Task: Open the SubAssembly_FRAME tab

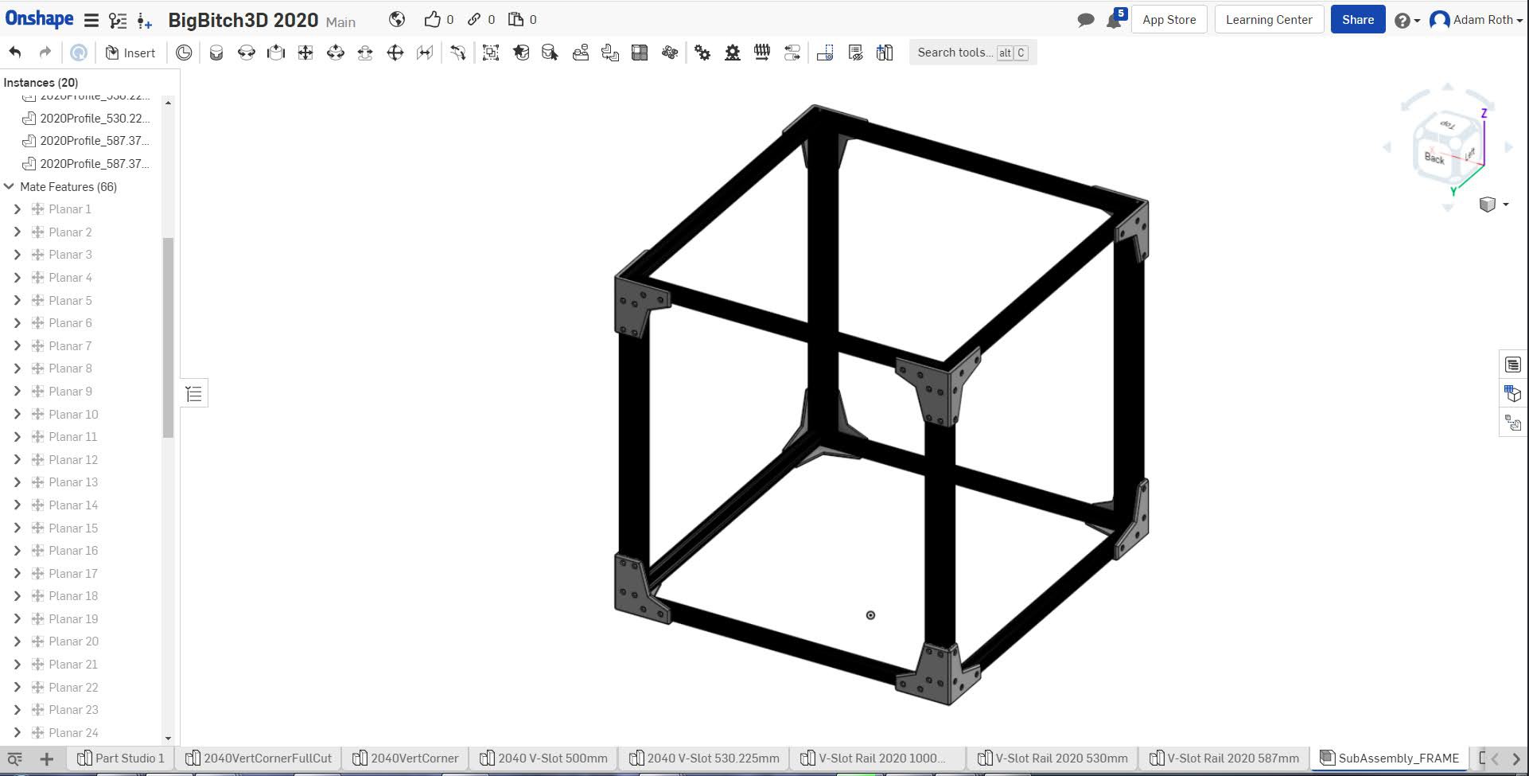Action: (x=1389, y=758)
